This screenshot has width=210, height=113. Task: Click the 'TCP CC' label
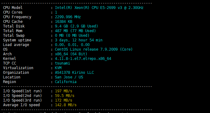pyautogui.click(x=10, y=63)
